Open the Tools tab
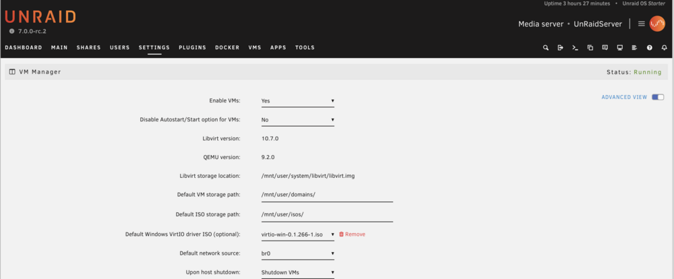The image size is (674, 279). (x=305, y=48)
